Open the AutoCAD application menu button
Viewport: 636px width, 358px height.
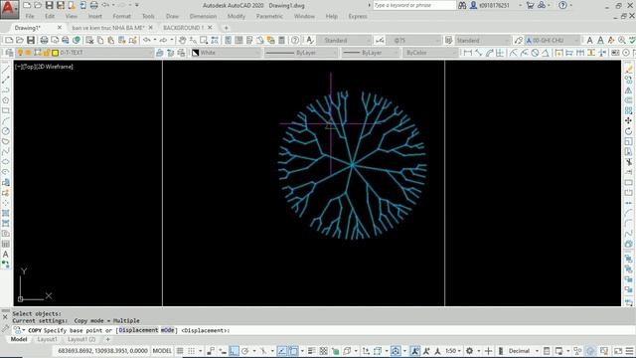9,9
